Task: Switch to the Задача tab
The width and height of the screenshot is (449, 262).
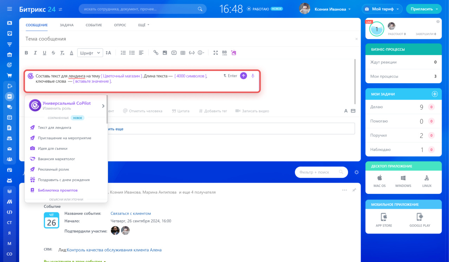Action: [67, 25]
